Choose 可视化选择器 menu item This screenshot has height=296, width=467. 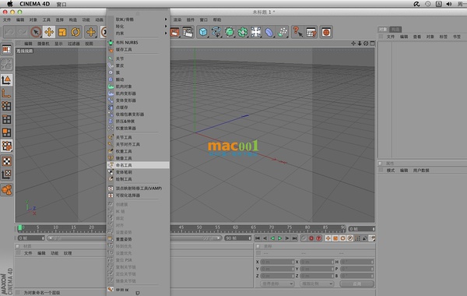coord(139,196)
